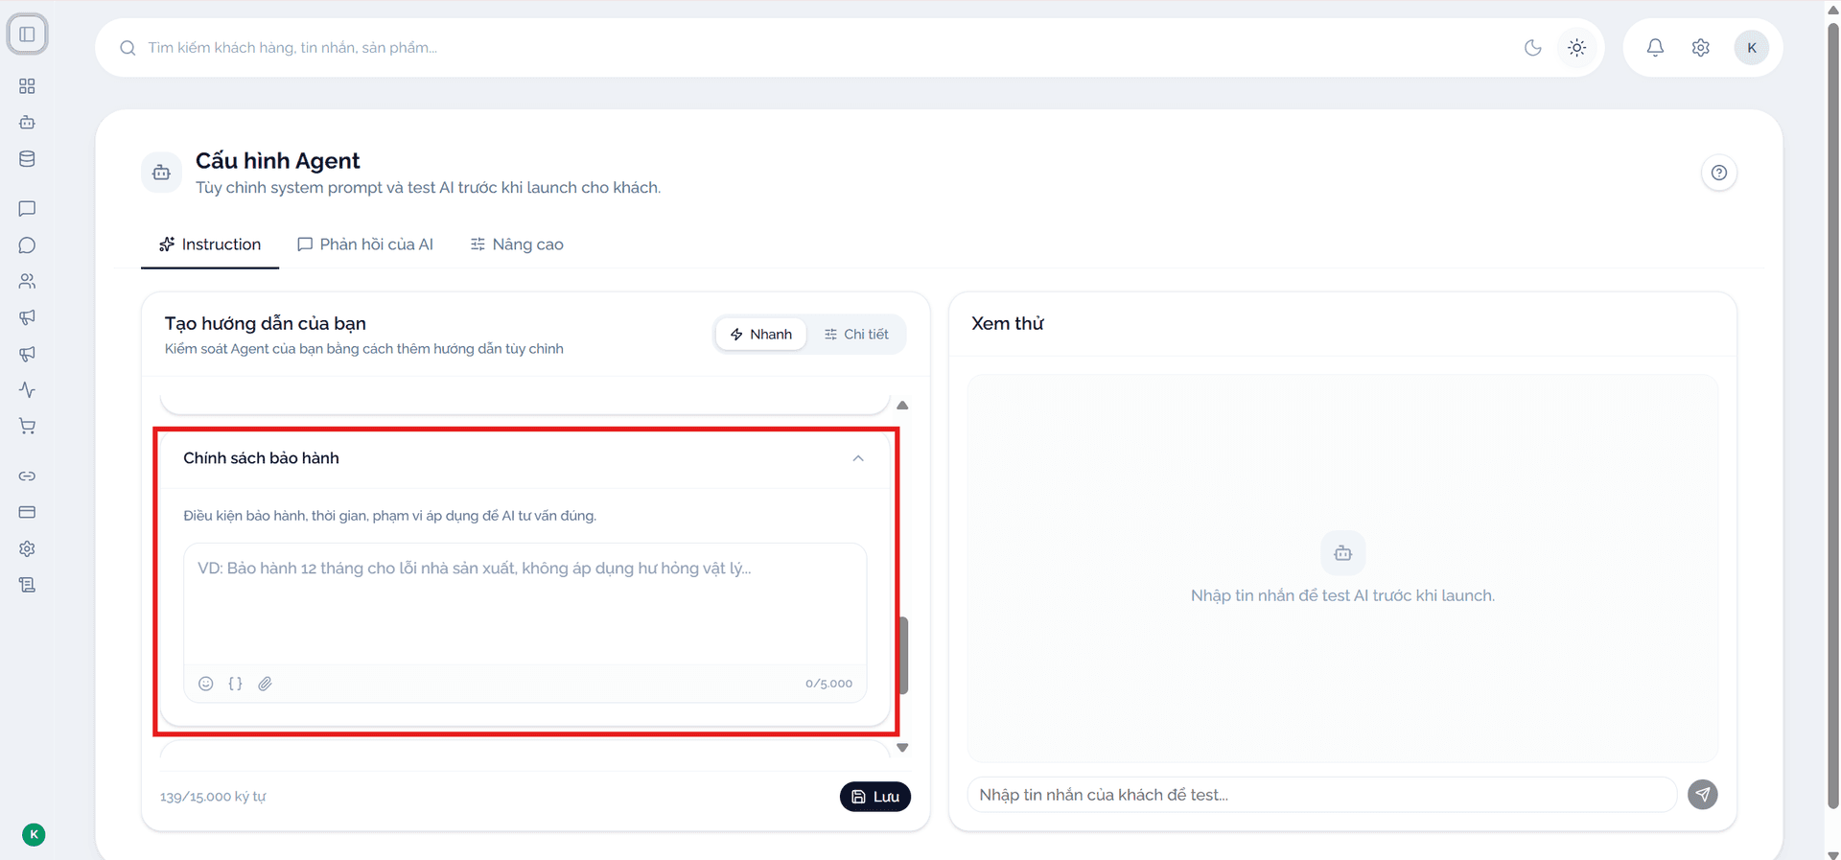Toggle the sidebar panel button
1841x860 pixels.
coord(27,35)
